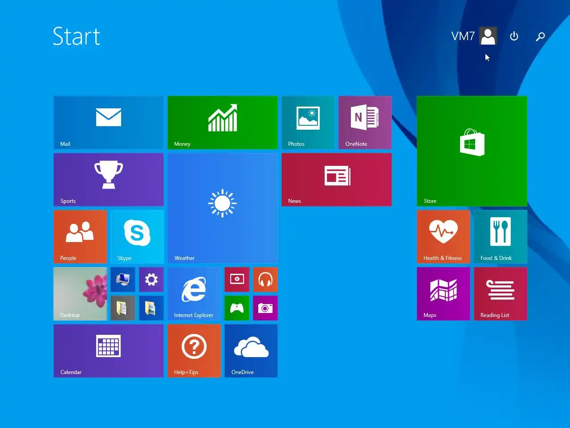Open the Reading List tile
This screenshot has height=428, width=570.
tap(501, 294)
